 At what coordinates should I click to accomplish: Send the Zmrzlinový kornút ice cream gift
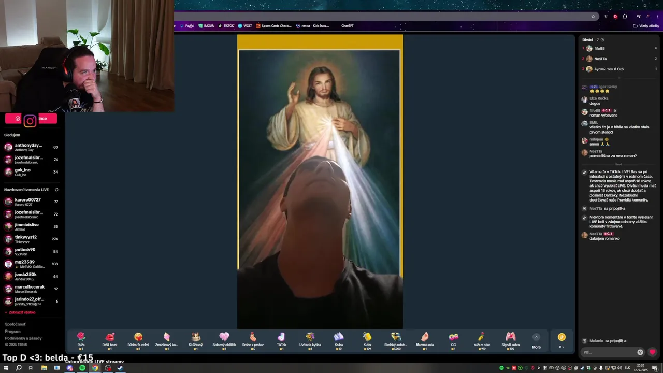tap(167, 341)
